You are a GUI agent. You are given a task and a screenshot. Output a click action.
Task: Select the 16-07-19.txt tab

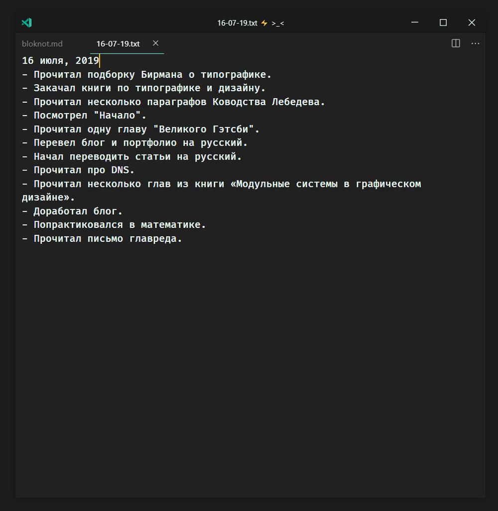(x=118, y=43)
